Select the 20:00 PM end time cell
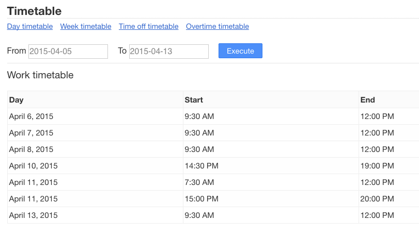This screenshot has width=419, height=237. tap(377, 199)
